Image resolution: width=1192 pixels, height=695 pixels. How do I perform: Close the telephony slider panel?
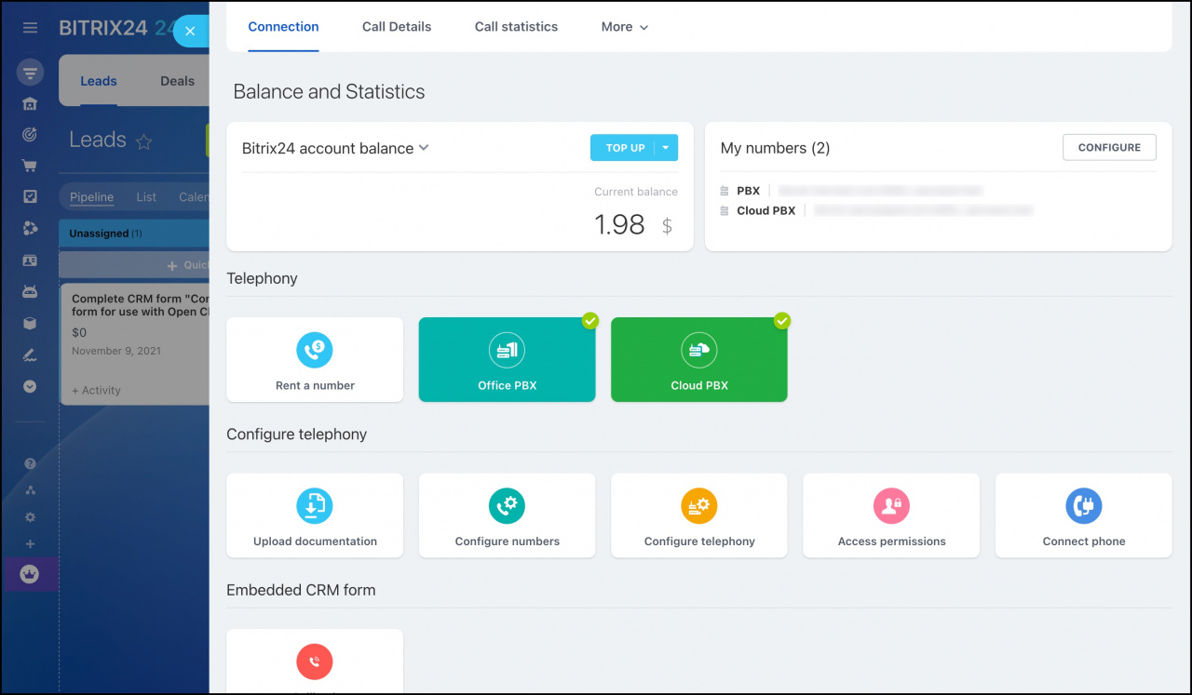tap(190, 31)
